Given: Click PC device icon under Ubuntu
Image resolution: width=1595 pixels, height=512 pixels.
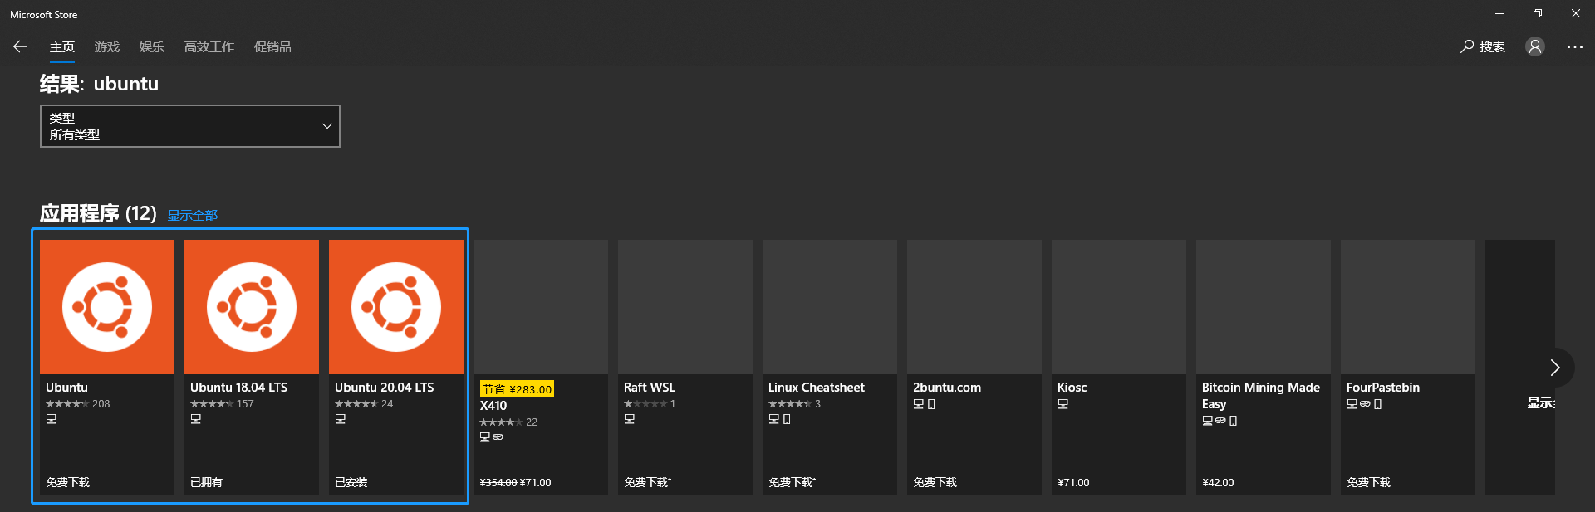Looking at the screenshot, I should (x=52, y=419).
